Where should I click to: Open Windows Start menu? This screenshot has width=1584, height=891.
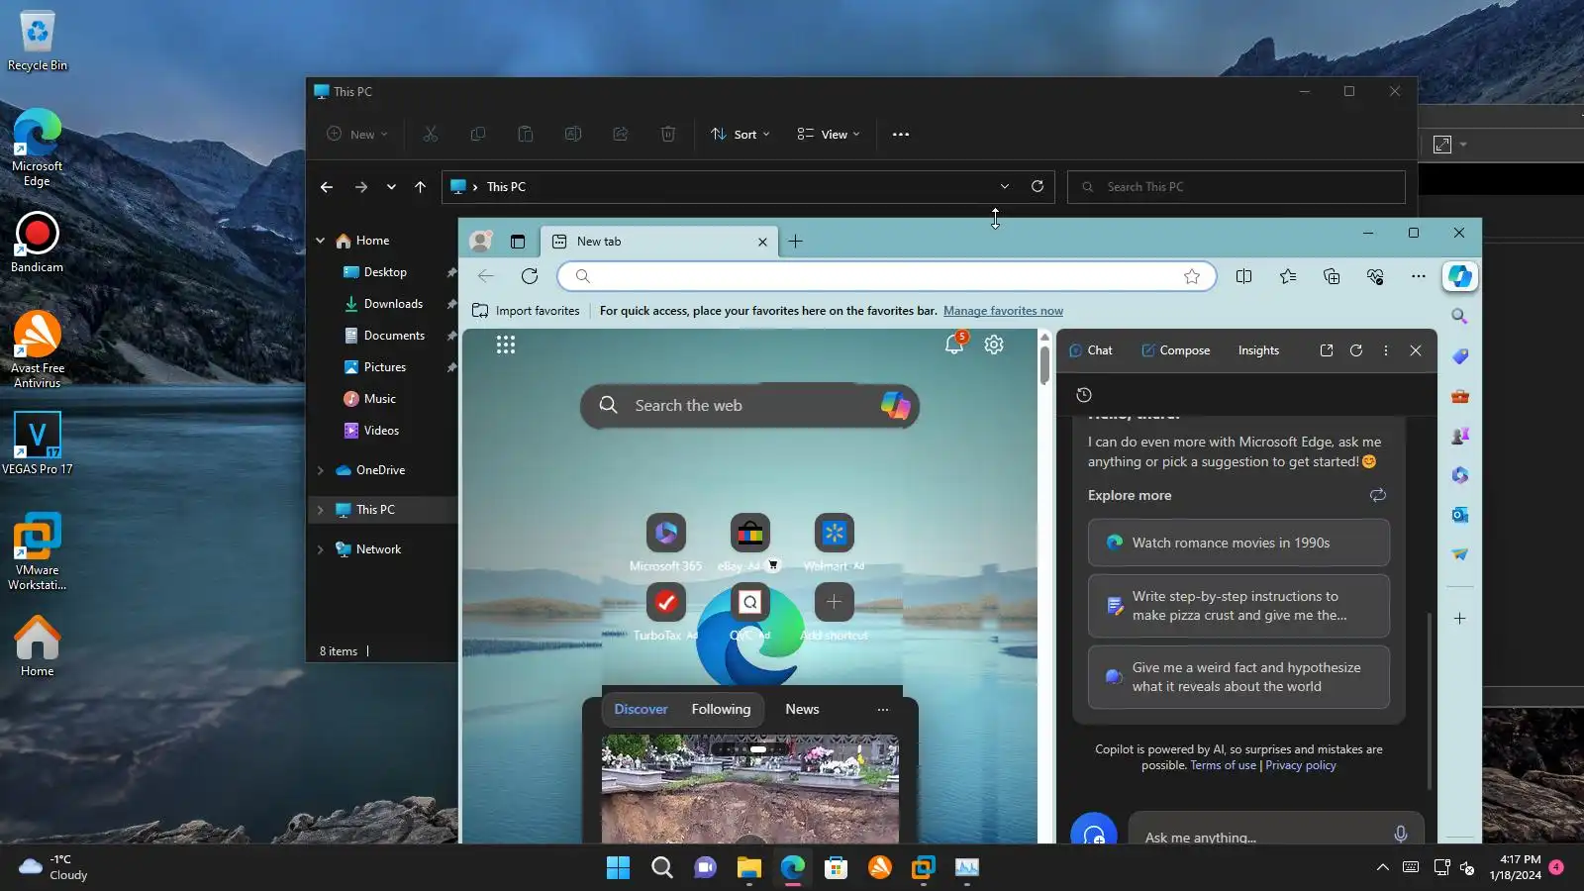(619, 868)
